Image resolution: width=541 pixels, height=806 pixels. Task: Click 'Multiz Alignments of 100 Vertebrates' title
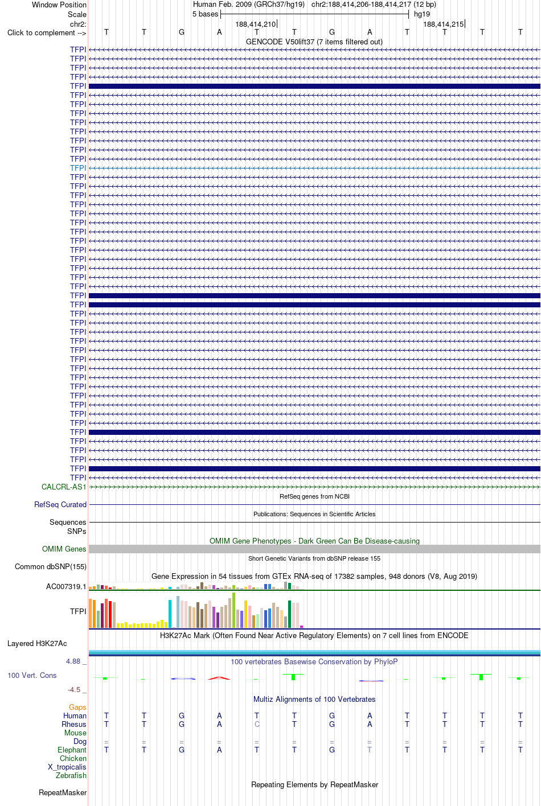[x=314, y=699]
